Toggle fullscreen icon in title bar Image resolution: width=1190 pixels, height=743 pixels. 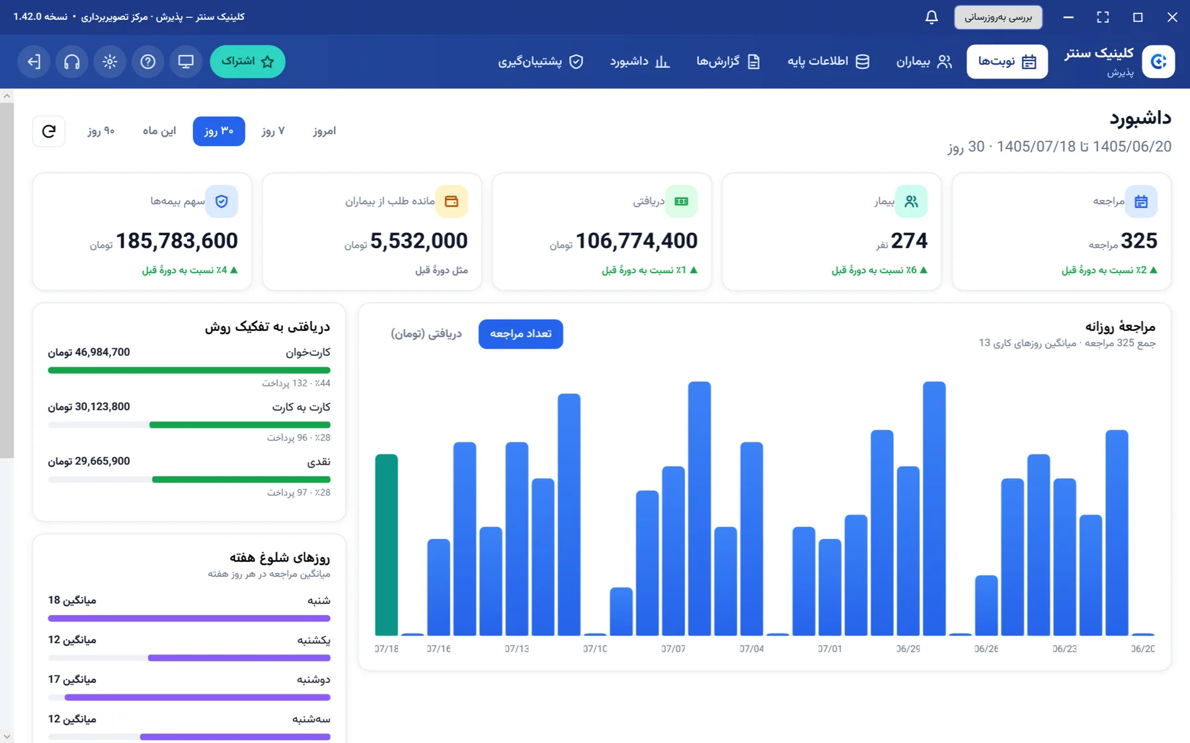(x=1103, y=17)
